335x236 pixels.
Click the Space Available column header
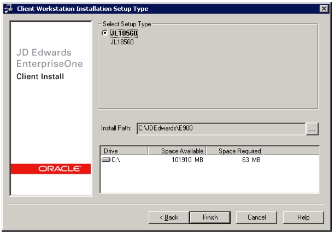click(177, 151)
